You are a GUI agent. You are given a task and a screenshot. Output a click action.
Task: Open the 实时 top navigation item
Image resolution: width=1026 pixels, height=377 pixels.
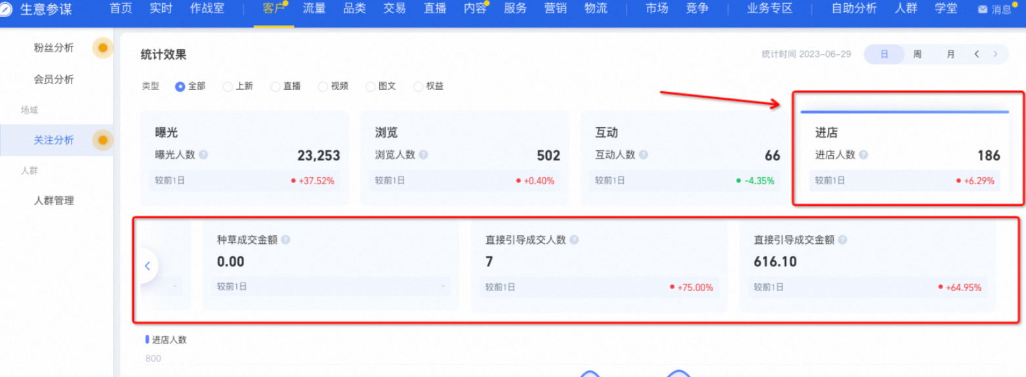coord(161,9)
